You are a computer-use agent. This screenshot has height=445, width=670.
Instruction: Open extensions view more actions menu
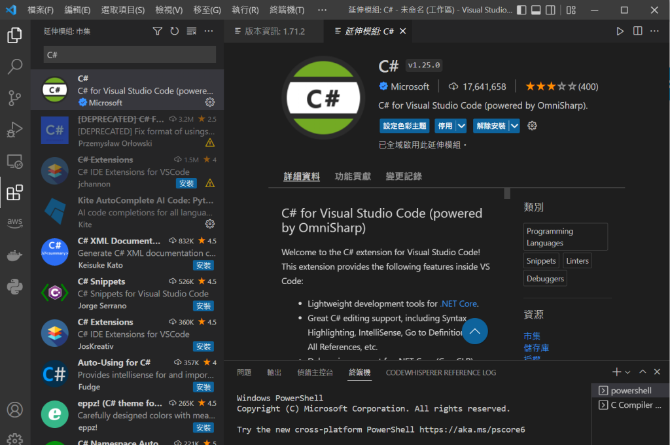tap(209, 31)
